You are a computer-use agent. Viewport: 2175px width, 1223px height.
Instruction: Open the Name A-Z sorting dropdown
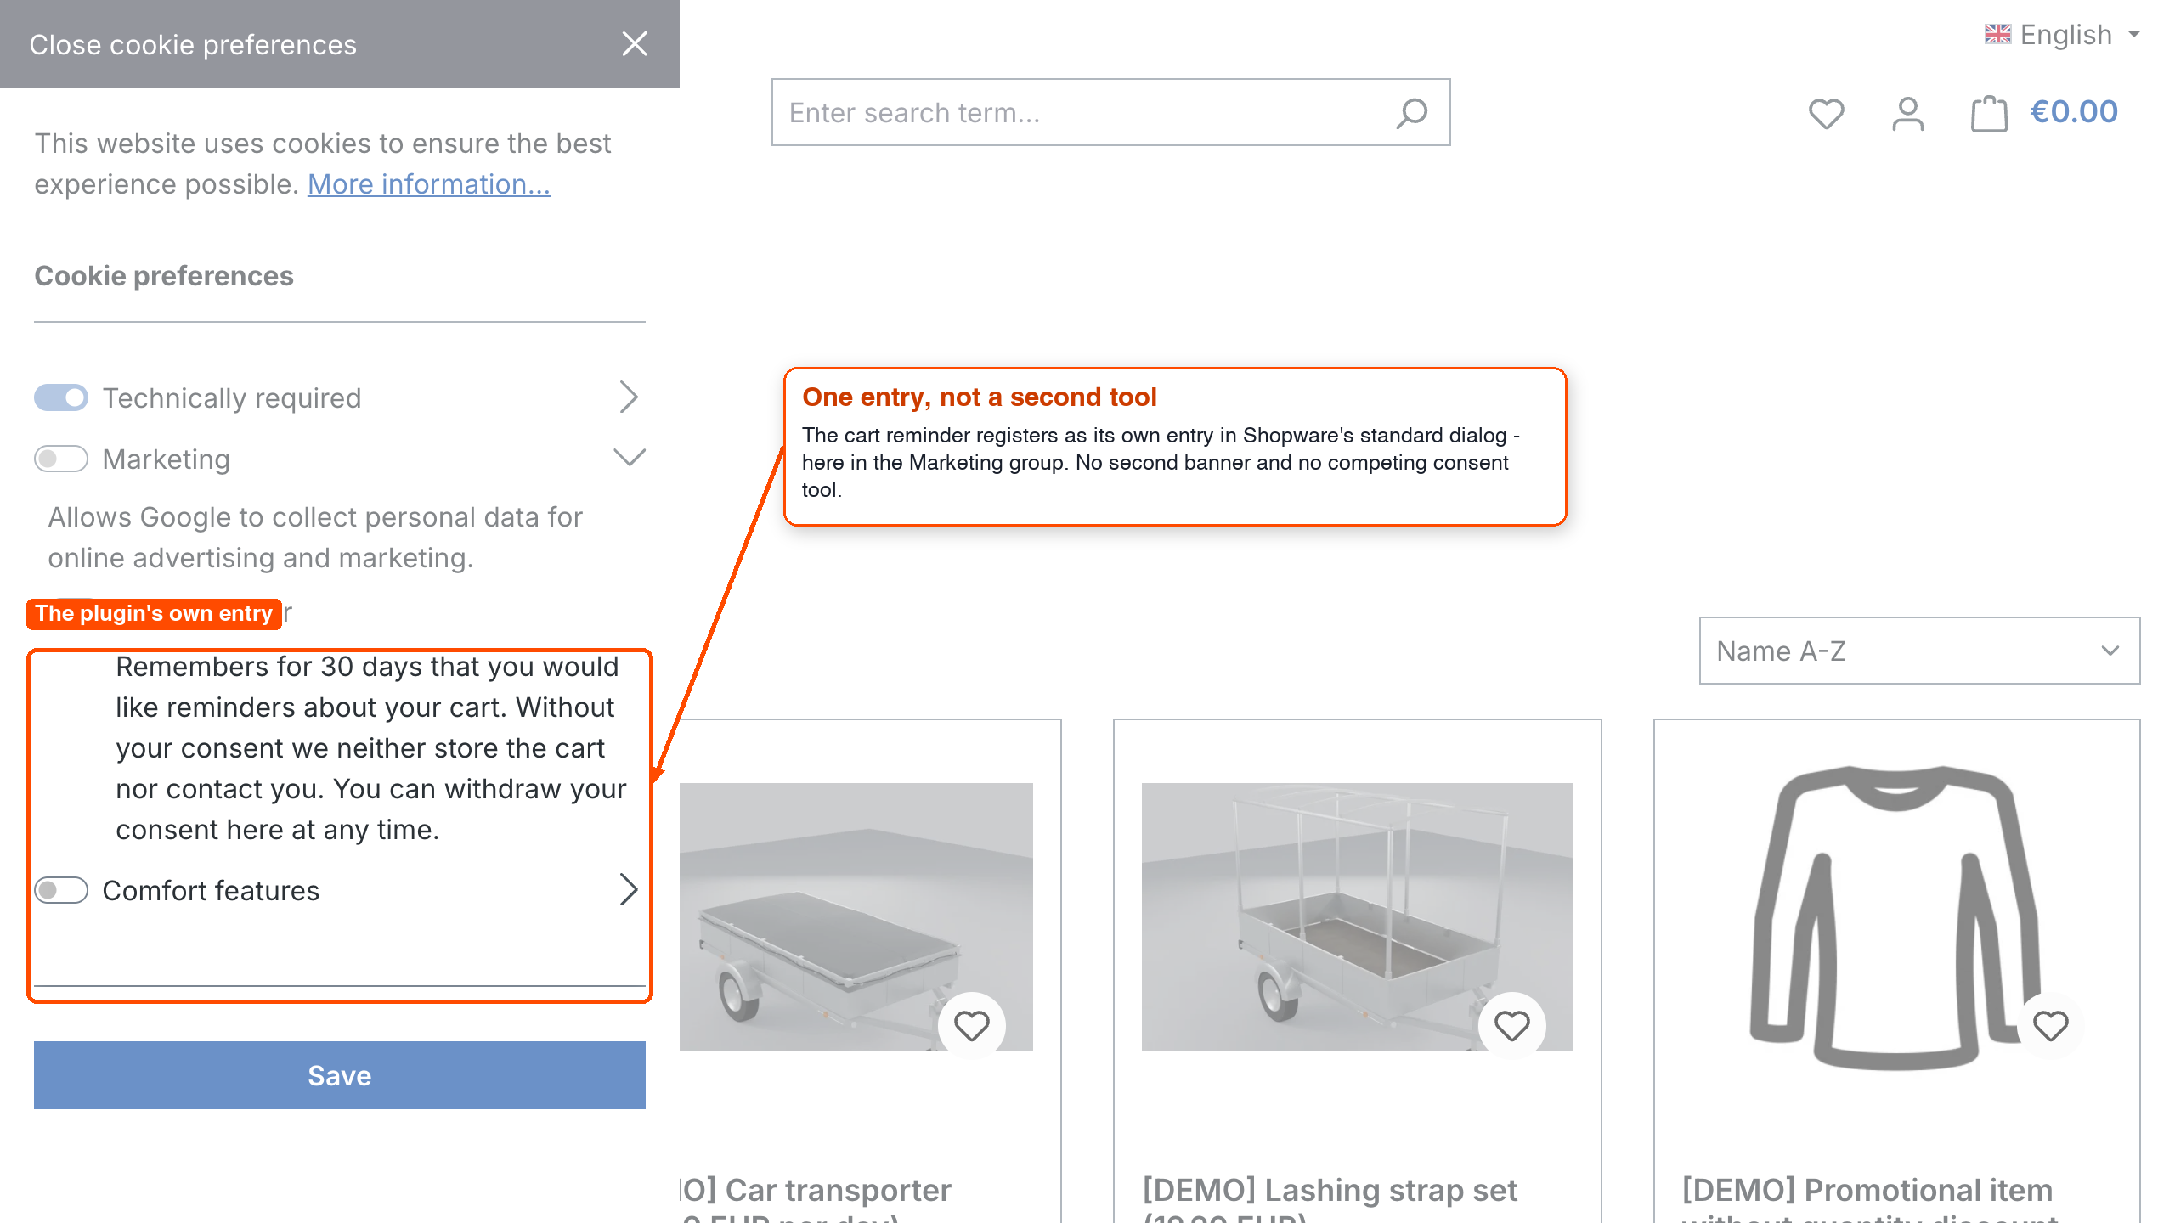coord(1919,651)
